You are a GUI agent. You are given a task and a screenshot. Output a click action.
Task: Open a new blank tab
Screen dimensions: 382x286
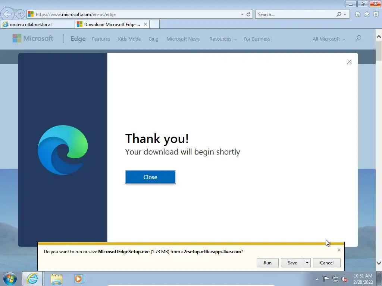pos(154,24)
